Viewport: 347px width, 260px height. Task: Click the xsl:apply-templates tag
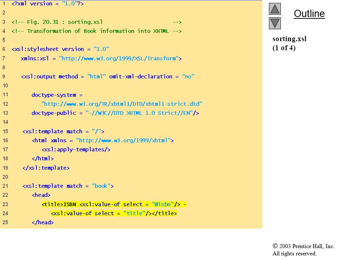coord(76,149)
